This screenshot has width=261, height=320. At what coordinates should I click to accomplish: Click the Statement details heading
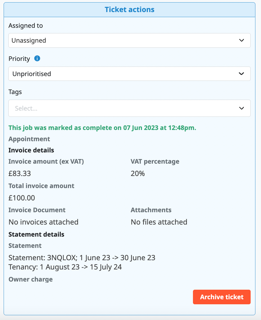pos(36,234)
